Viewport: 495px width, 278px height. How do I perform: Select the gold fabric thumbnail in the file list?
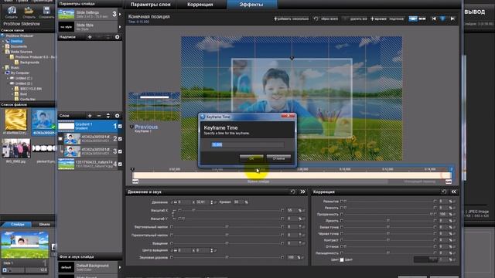click(15, 120)
